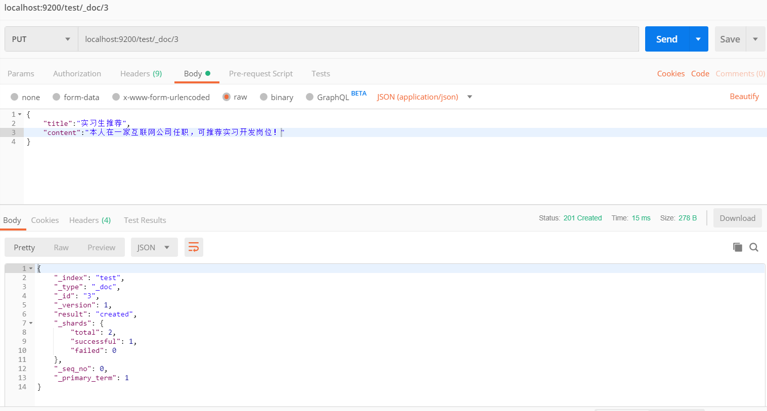Open the request Headers (9) tab
767x411 pixels.
[x=141, y=73]
